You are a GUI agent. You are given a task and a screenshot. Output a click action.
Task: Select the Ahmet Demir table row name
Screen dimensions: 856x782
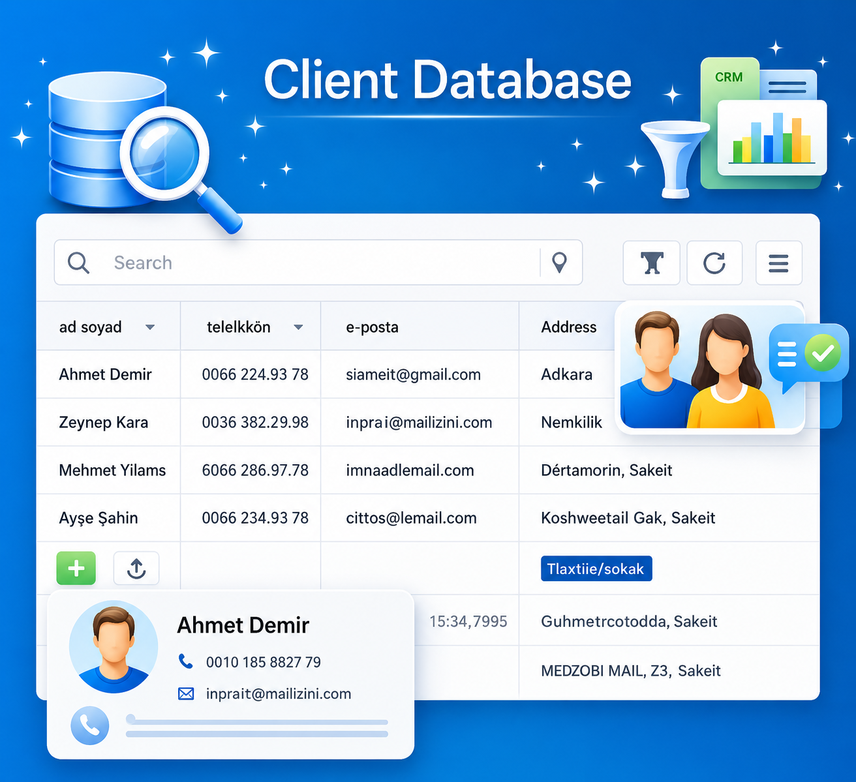click(x=105, y=374)
